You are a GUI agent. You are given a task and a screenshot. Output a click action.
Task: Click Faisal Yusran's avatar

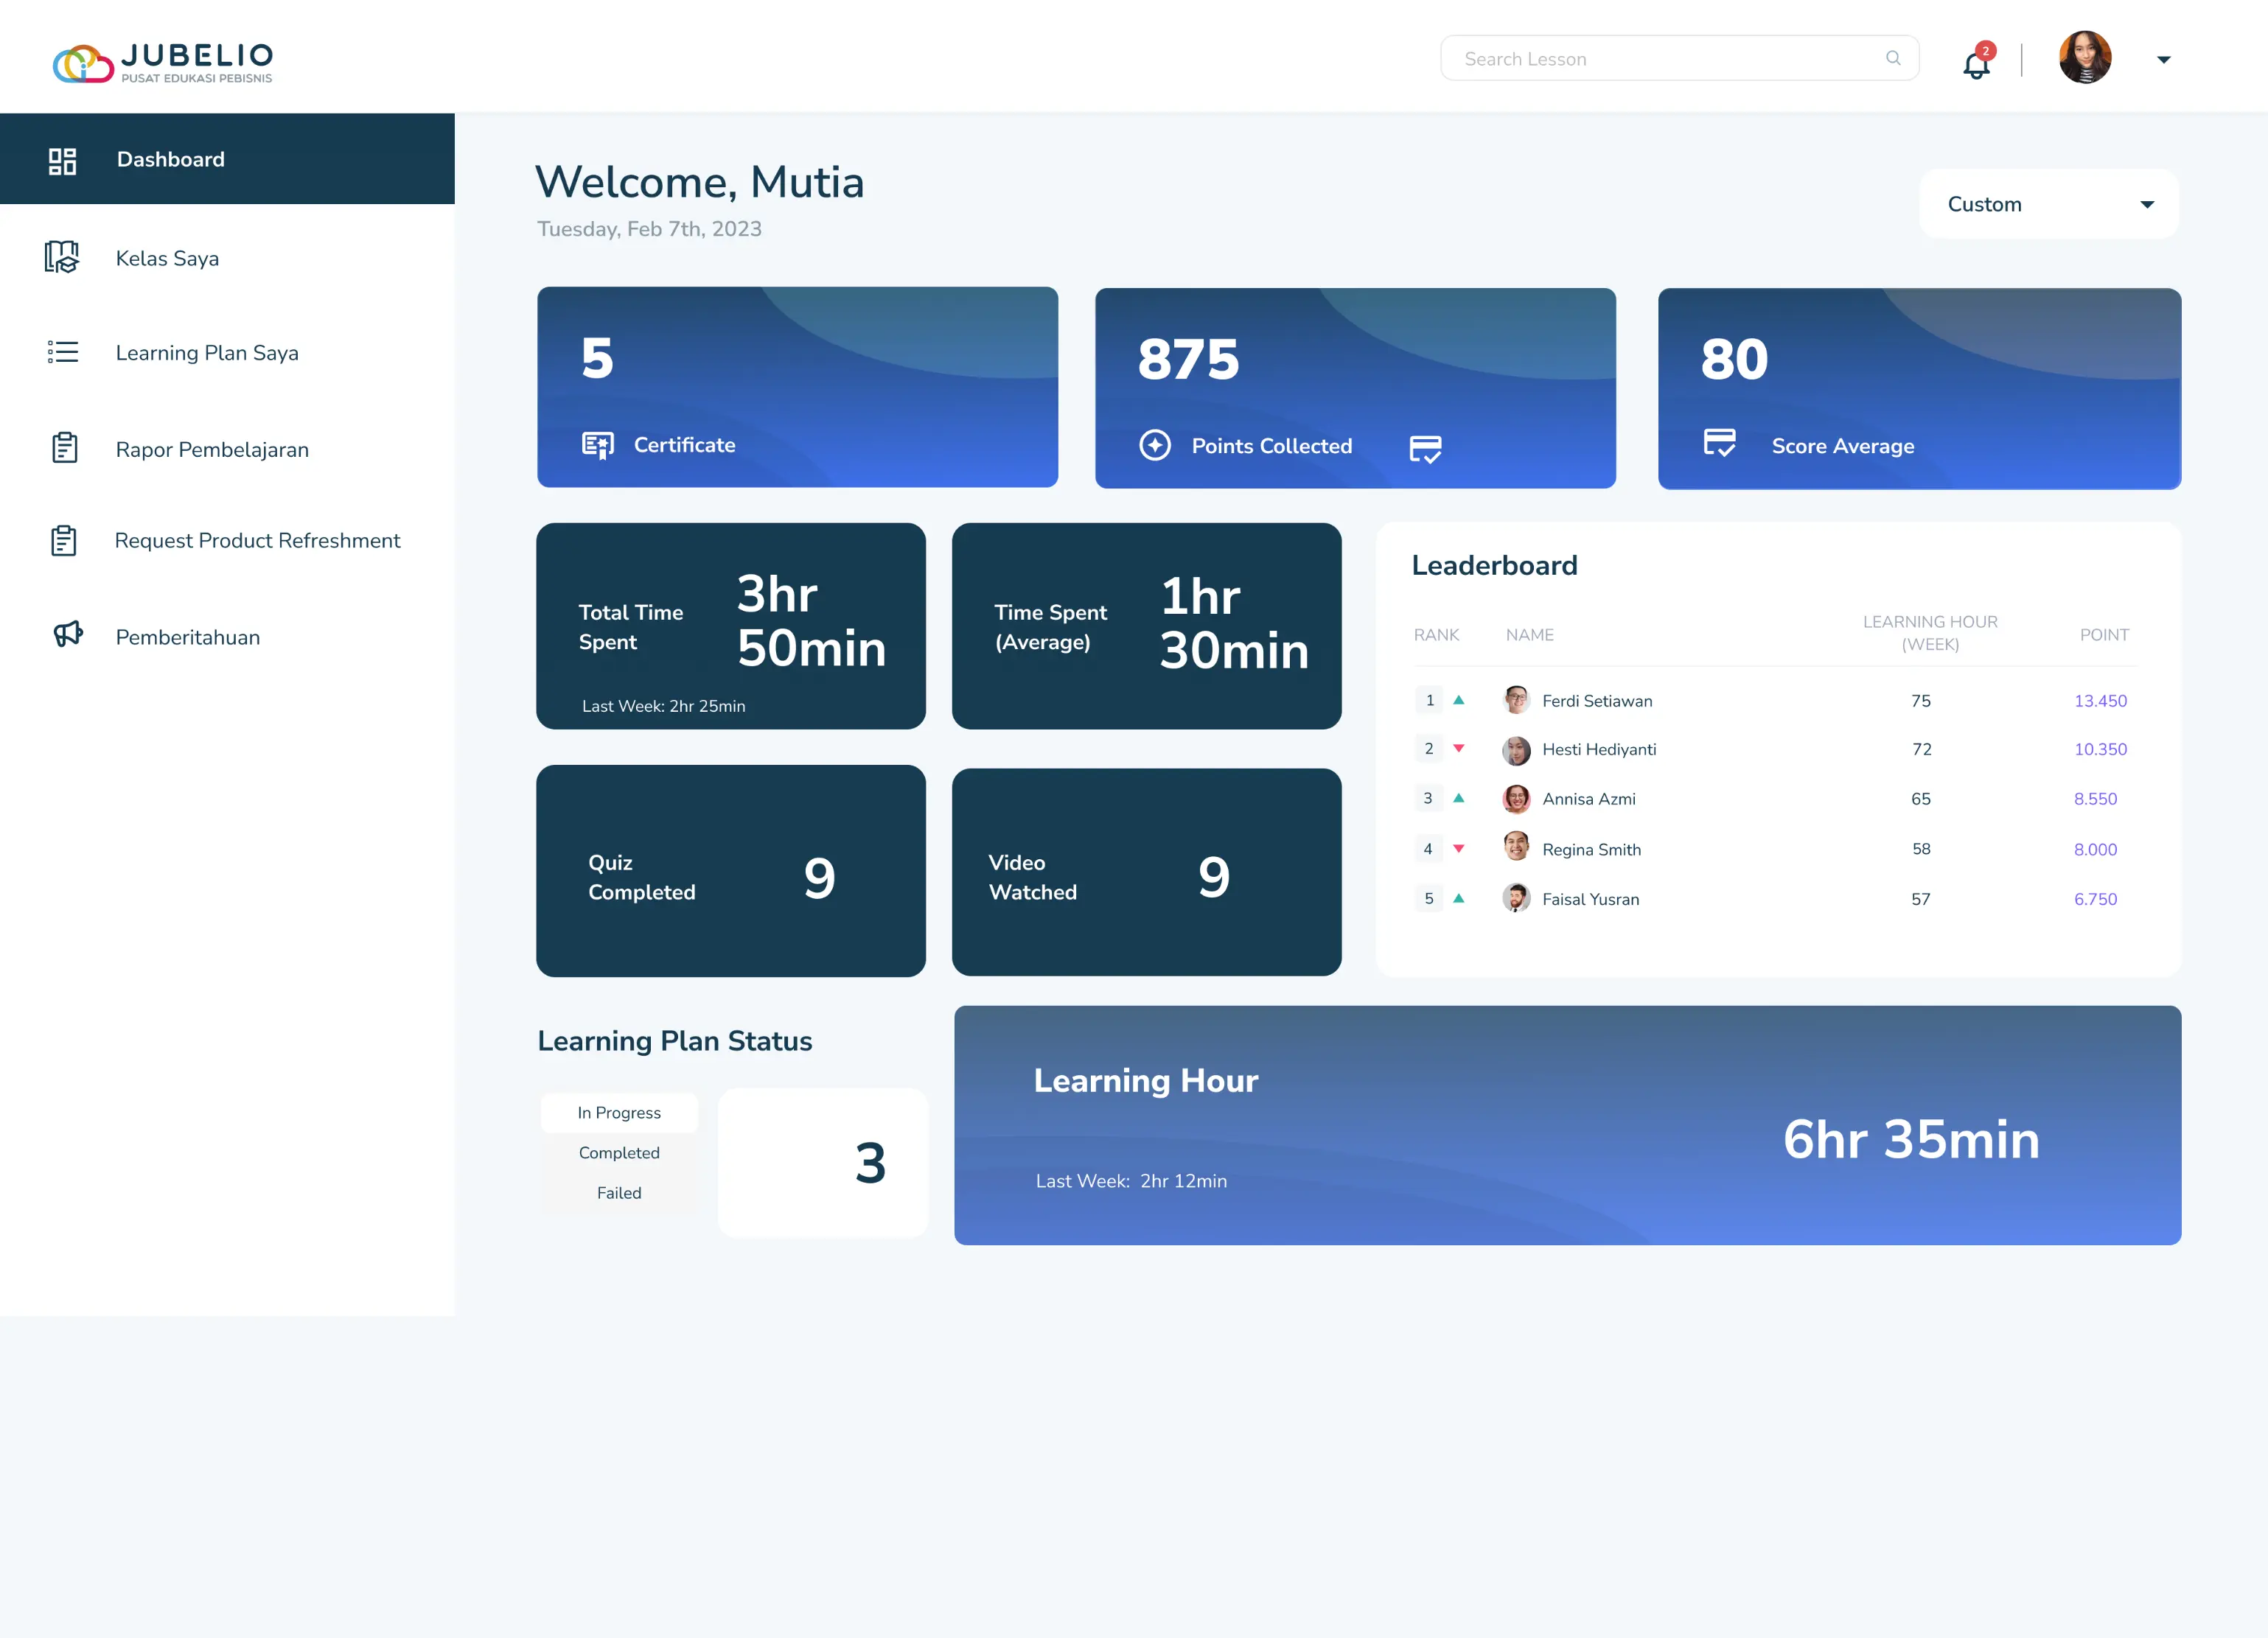click(1516, 897)
